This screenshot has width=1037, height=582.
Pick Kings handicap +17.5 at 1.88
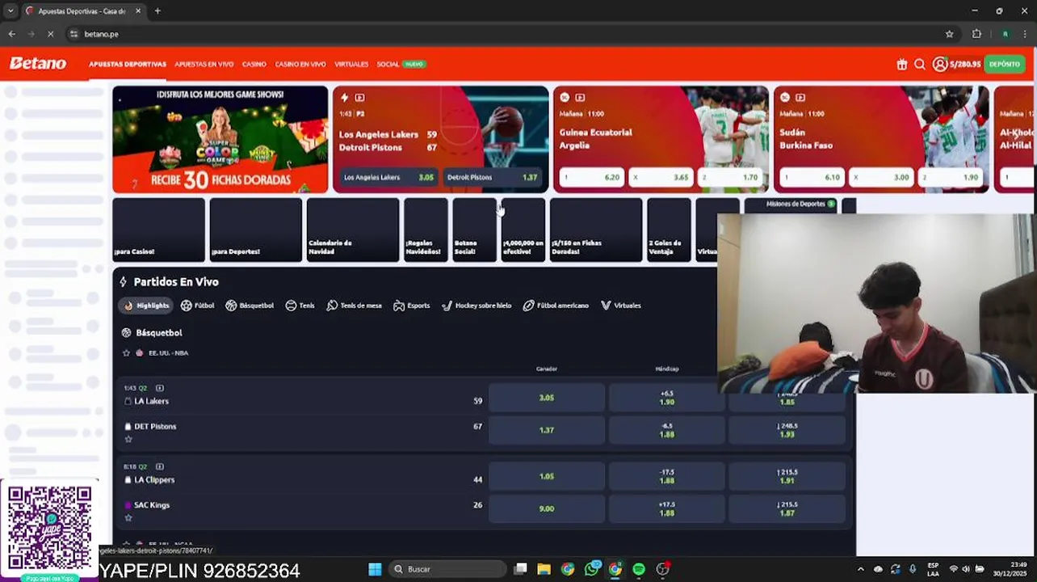click(666, 508)
